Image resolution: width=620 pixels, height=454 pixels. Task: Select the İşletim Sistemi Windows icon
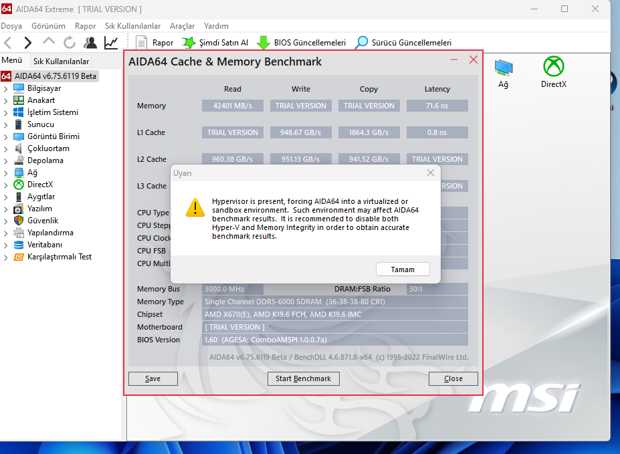19,112
